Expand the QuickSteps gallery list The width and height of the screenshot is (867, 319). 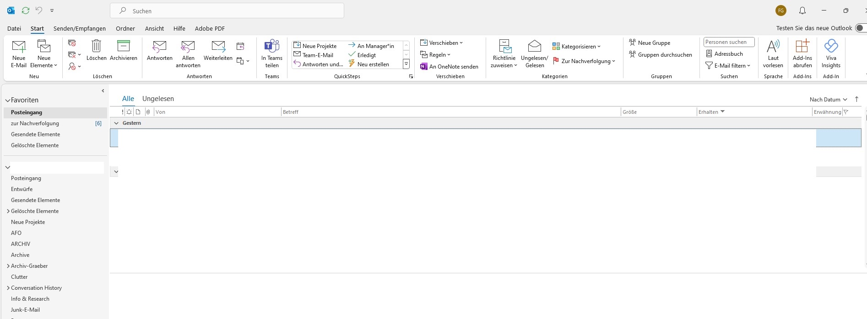[406, 64]
